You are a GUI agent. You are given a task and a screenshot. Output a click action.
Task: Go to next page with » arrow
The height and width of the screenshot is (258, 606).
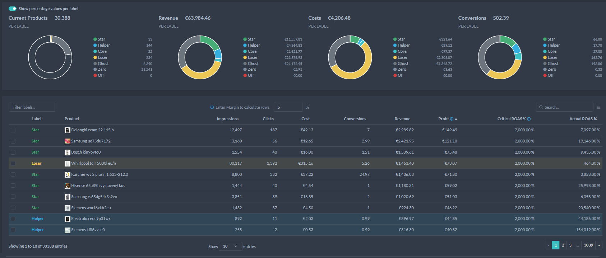point(599,245)
